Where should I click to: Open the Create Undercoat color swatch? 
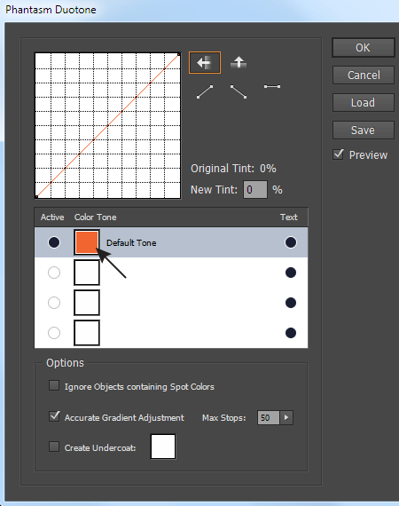coord(163,447)
